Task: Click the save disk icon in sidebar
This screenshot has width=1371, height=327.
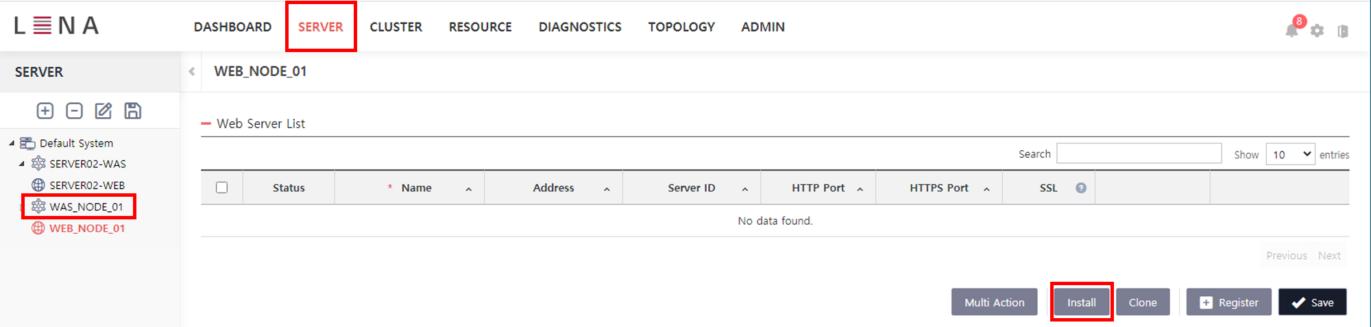Action: point(133,111)
